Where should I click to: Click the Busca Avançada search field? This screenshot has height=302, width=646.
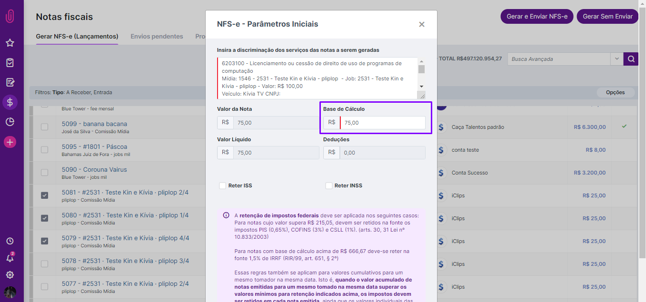(x=559, y=59)
